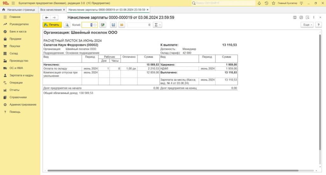Click the save diskette icon in report toolbar
326x175 pixels.
[113, 25]
